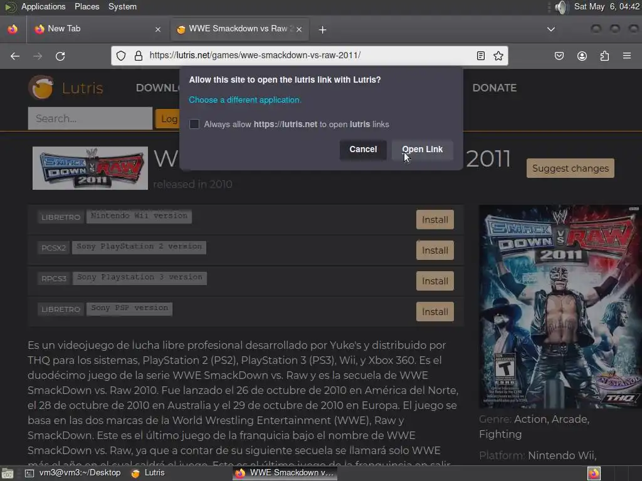Install the Sony PSP version

pyautogui.click(x=435, y=312)
